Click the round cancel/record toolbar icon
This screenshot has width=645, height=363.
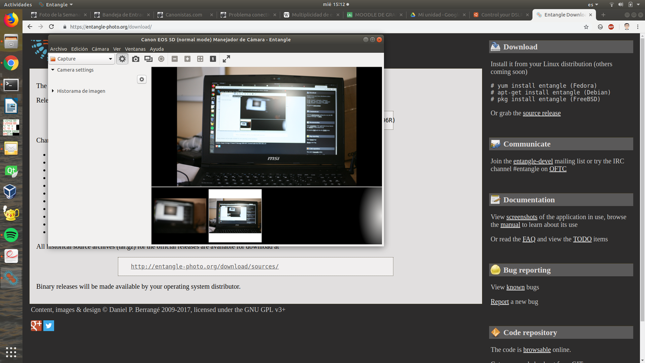click(161, 59)
